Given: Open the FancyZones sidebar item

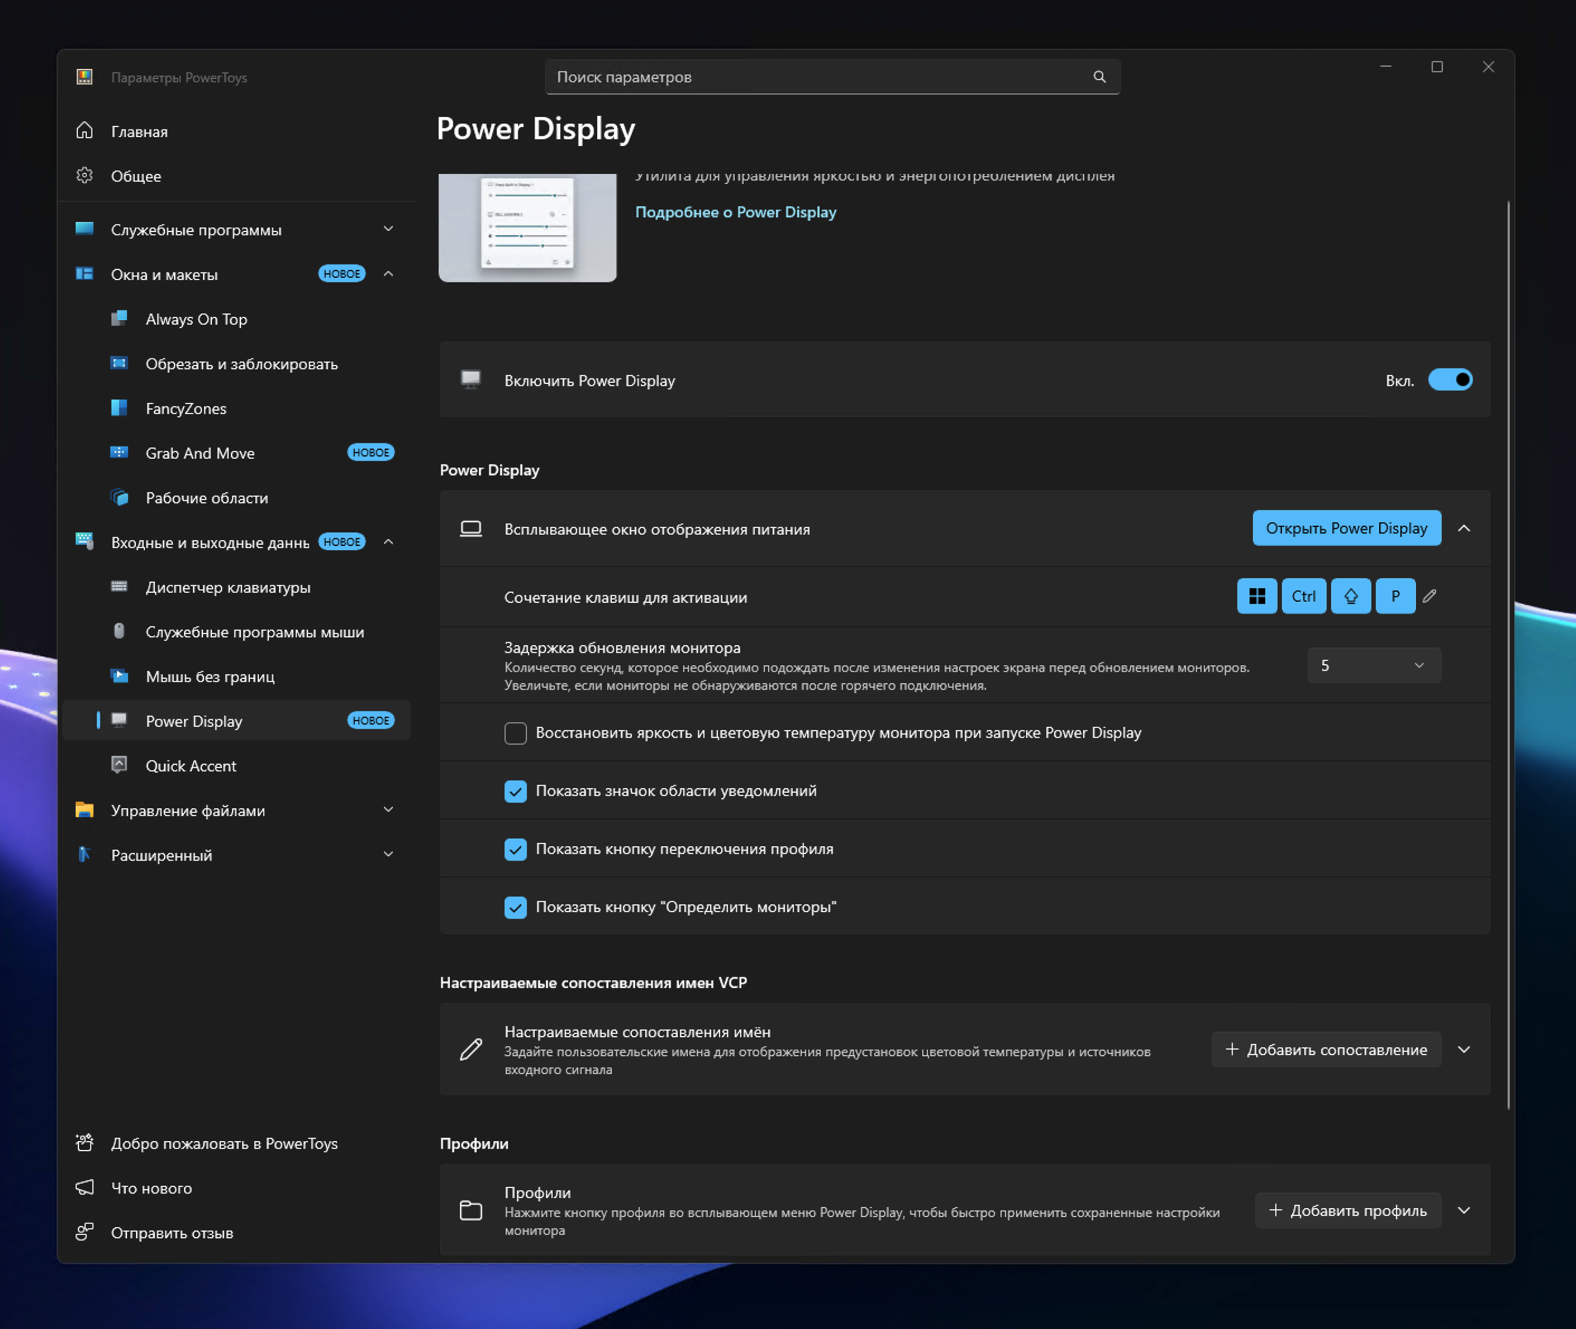Looking at the screenshot, I should click(x=185, y=408).
